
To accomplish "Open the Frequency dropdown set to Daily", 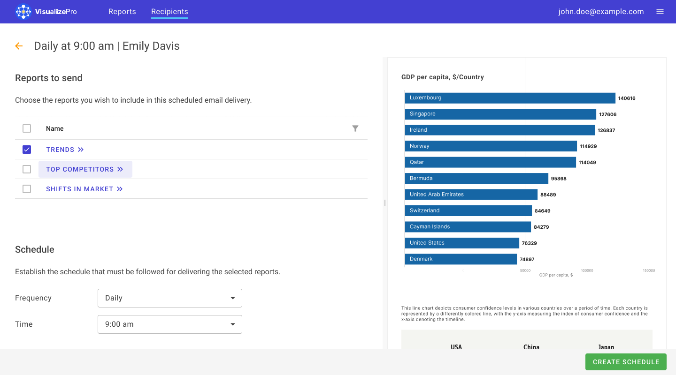I will pyautogui.click(x=169, y=298).
